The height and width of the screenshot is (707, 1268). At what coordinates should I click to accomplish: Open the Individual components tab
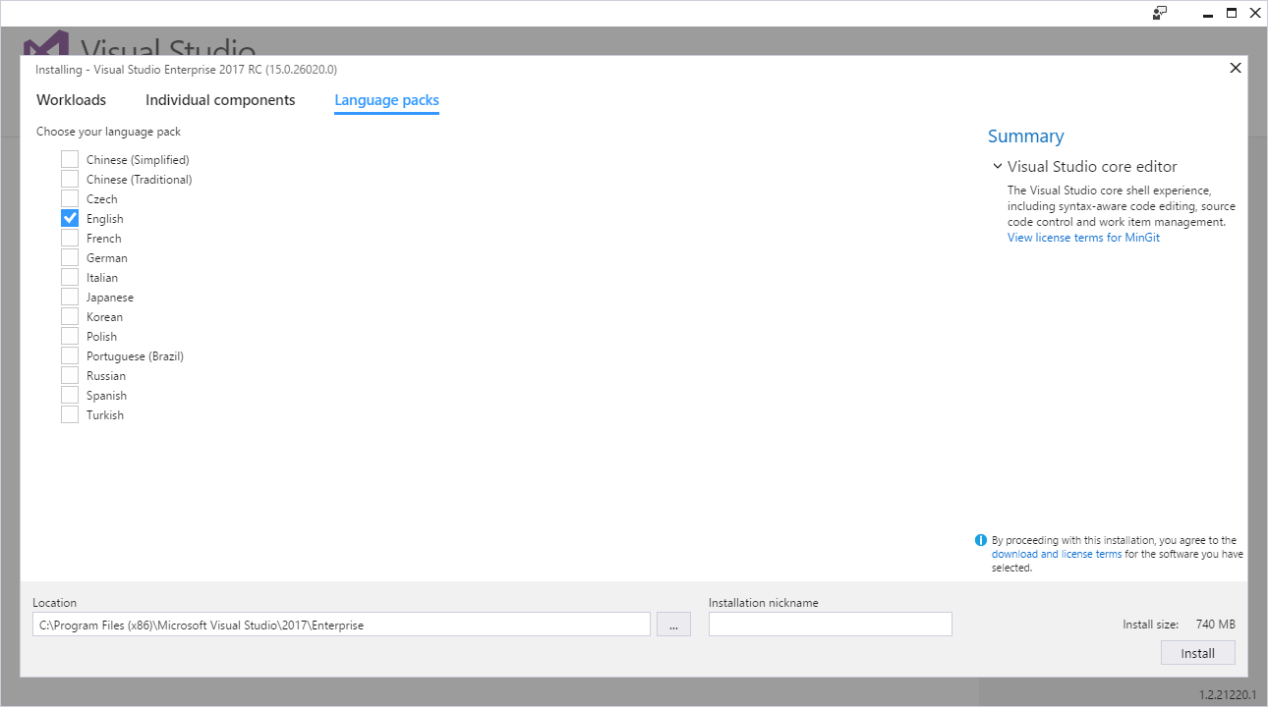click(220, 100)
